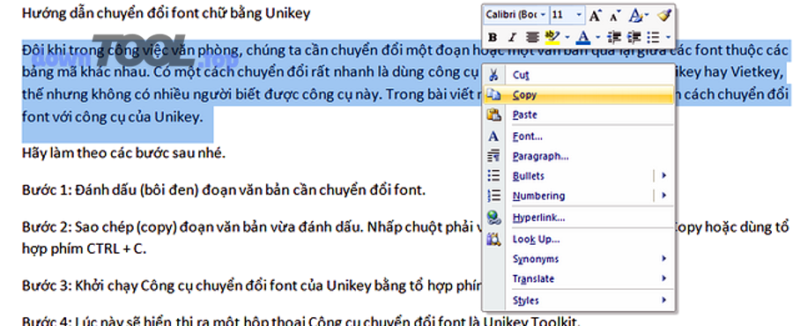The image size is (793, 326).
Task: Click the heading 'Hướng dẫn chuyển đổi font chữ bằng Unikey'
Action: click(x=166, y=13)
